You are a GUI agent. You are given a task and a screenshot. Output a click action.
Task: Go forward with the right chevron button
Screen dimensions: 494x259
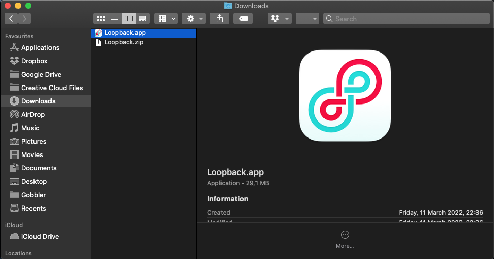pyautogui.click(x=25, y=19)
